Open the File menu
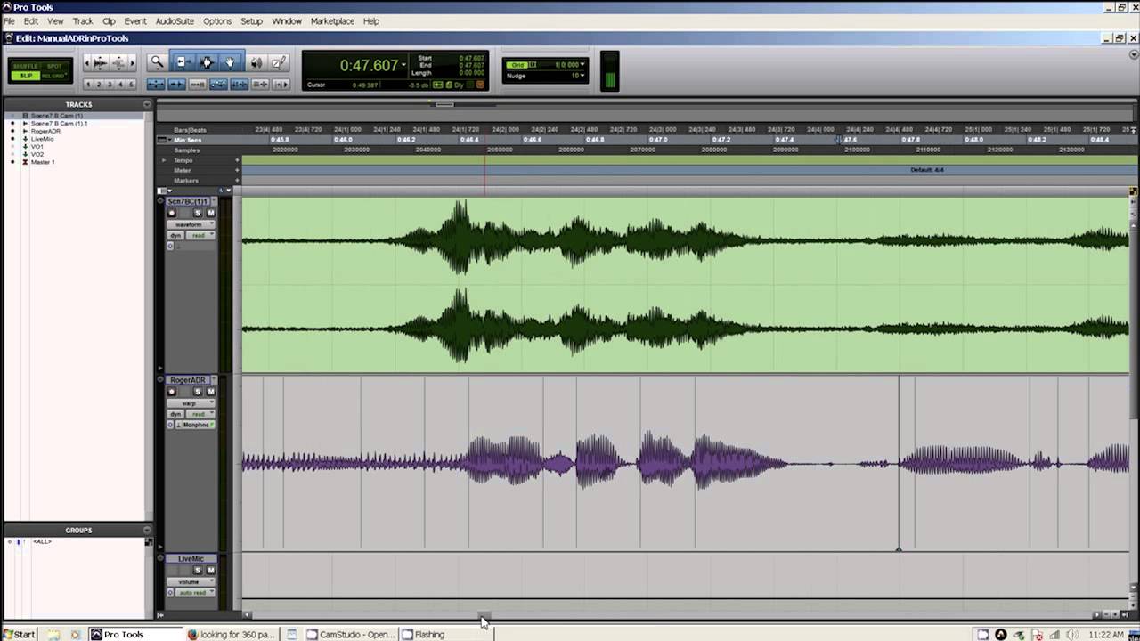1140x641 pixels. [x=9, y=20]
